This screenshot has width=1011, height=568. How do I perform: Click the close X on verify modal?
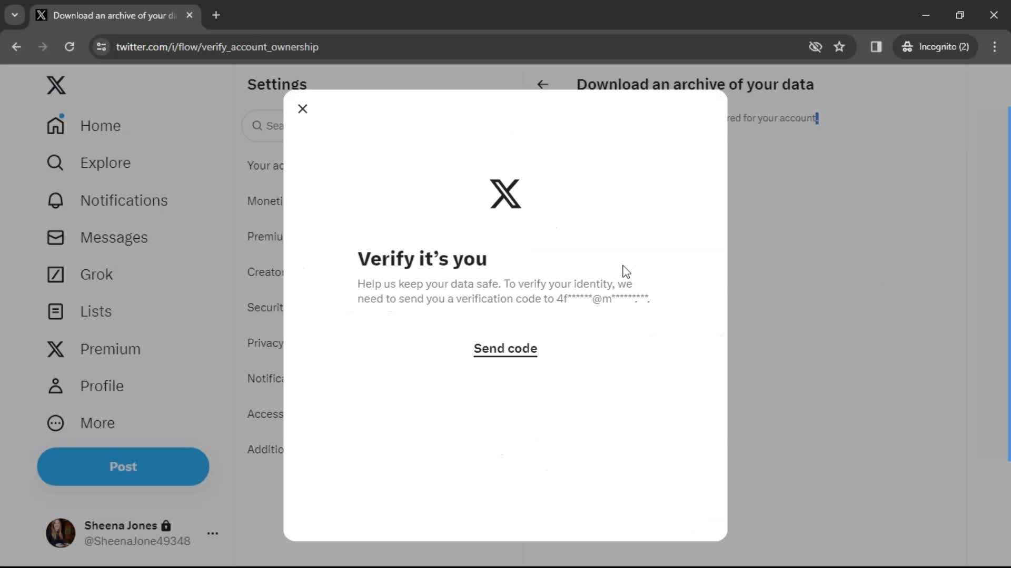303,109
